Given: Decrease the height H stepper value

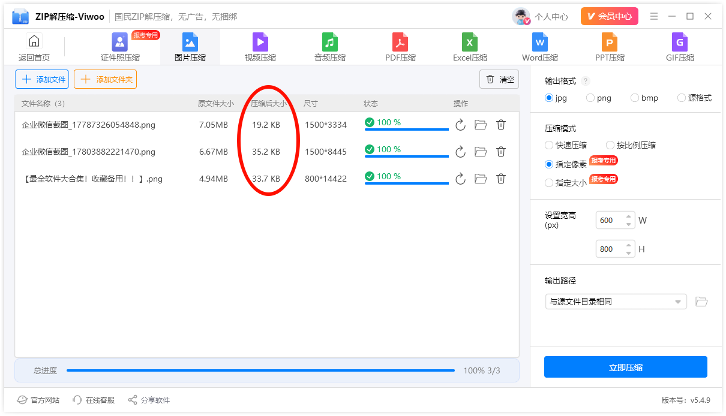Looking at the screenshot, I should pos(629,253).
